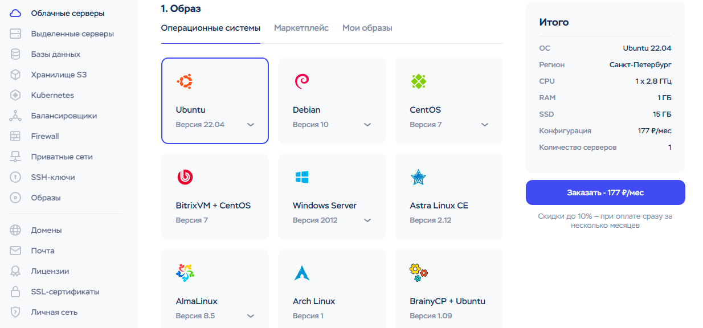
Task: Switch to the Операционные системы tab
Action: 211,28
